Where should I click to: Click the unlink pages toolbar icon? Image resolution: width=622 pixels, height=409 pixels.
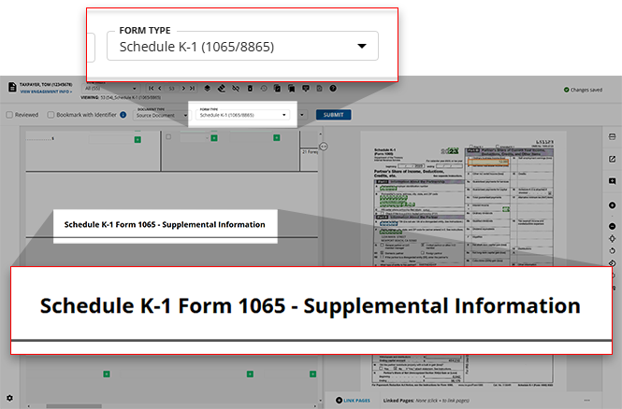pos(236,89)
